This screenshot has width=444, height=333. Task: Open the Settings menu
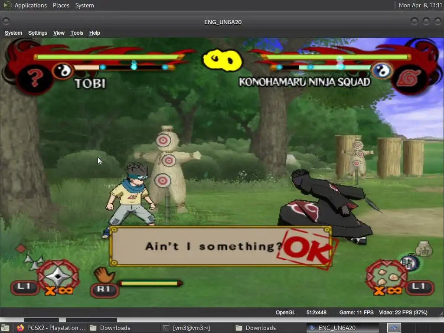point(37,33)
